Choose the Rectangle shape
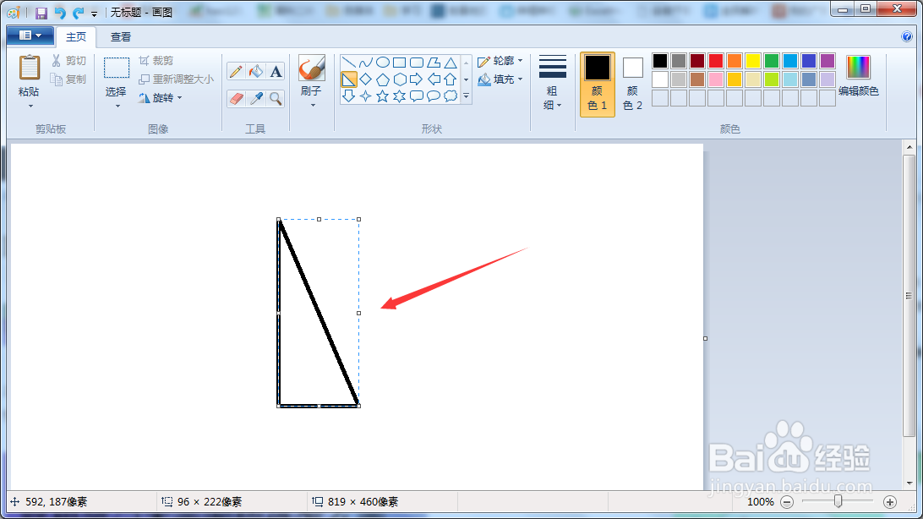Viewport: 923px width, 519px height. coord(400,63)
